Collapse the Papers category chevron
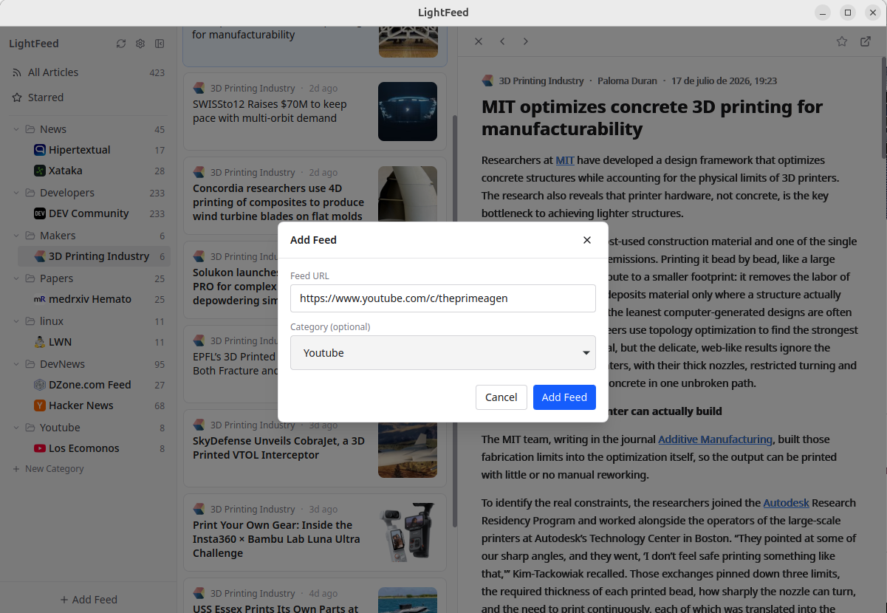 click(x=16, y=278)
